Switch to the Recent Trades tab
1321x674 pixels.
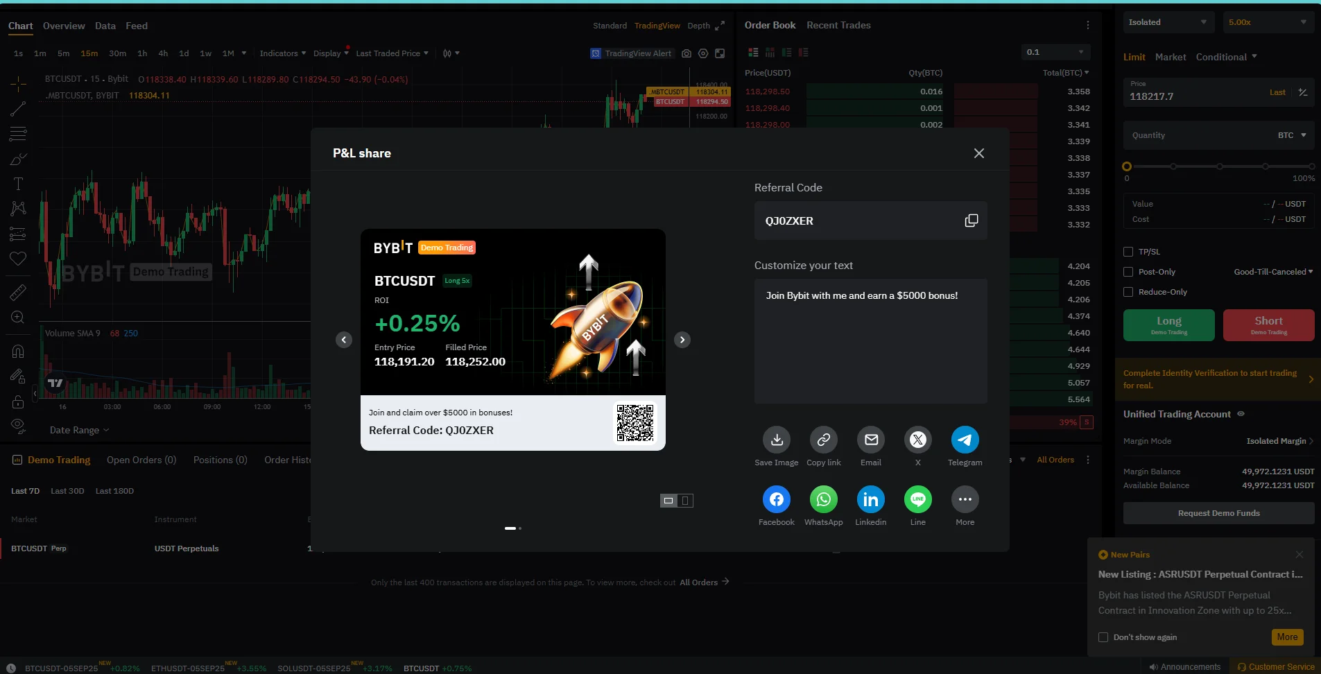[x=838, y=25]
